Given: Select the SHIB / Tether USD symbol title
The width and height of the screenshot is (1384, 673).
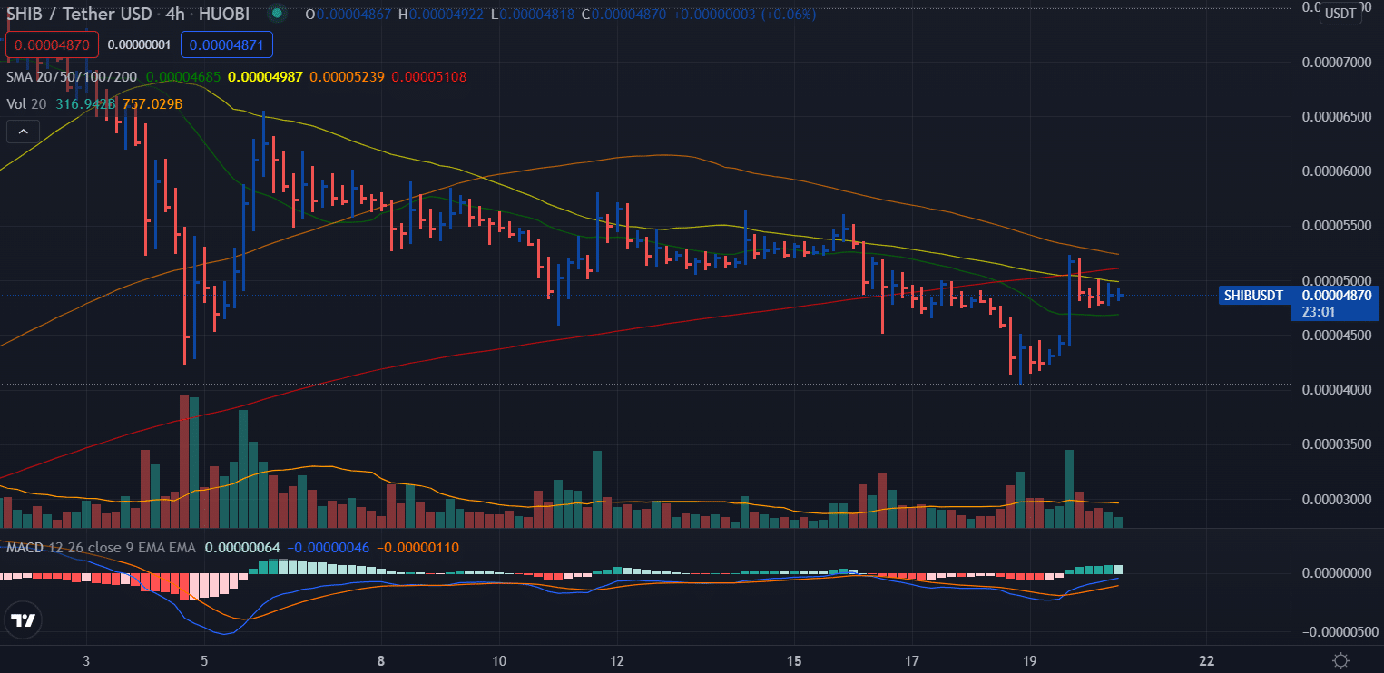Looking at the screenshot, I should click(80, 15).
